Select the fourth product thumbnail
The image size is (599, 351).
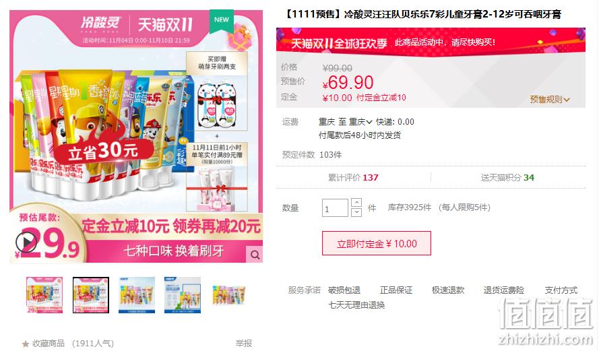pyautogui.click(x=183, y=295)
